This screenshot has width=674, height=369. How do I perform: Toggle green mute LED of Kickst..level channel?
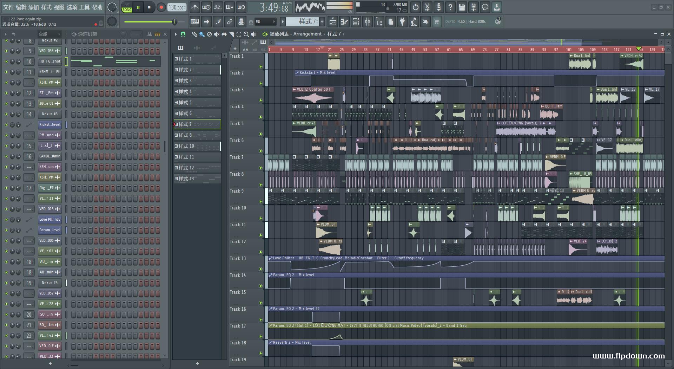pyautogui.click(x=6, y=125)
